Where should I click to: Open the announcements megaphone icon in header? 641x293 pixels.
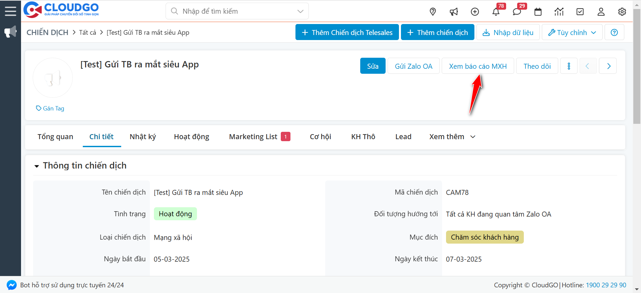(x=454, y=12)
